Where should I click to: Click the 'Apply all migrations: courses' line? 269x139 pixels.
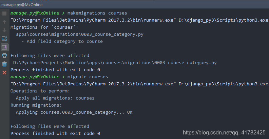[x=55, y=98]
